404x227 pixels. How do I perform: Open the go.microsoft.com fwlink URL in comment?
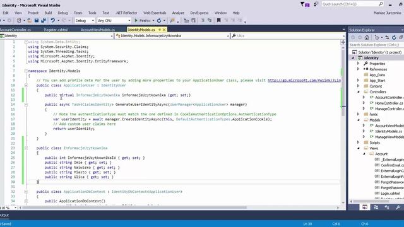pos(304,80)
